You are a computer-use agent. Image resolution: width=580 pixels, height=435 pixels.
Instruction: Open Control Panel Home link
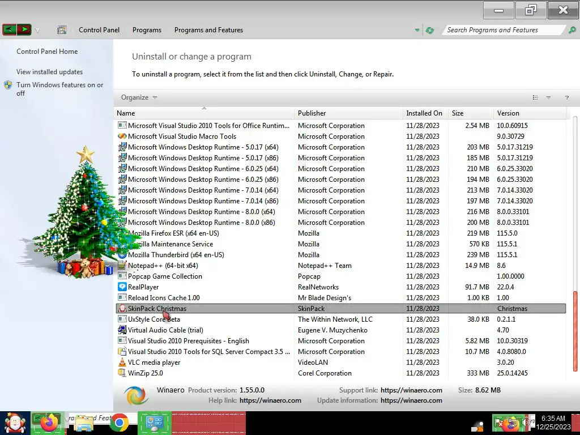point(47,52)
